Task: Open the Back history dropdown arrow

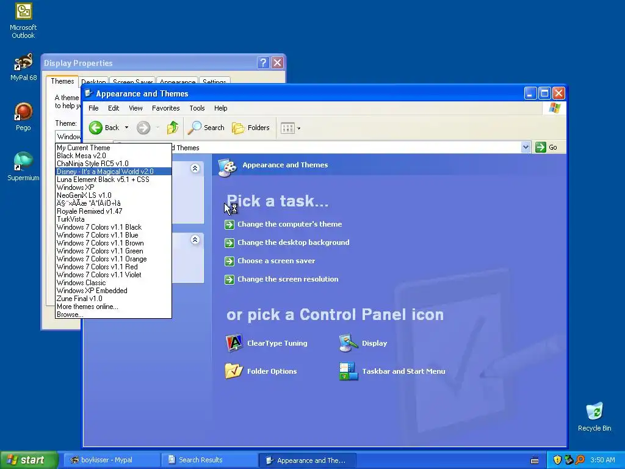Action: (127, 128)
